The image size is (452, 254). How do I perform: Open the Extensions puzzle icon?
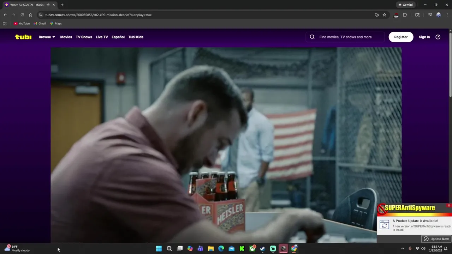(405, 15)
